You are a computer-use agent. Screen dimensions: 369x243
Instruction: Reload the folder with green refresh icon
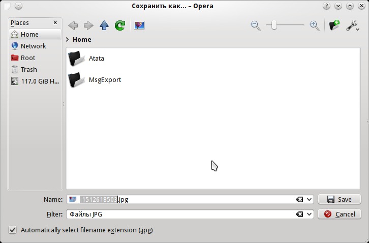tap(120, 25)
